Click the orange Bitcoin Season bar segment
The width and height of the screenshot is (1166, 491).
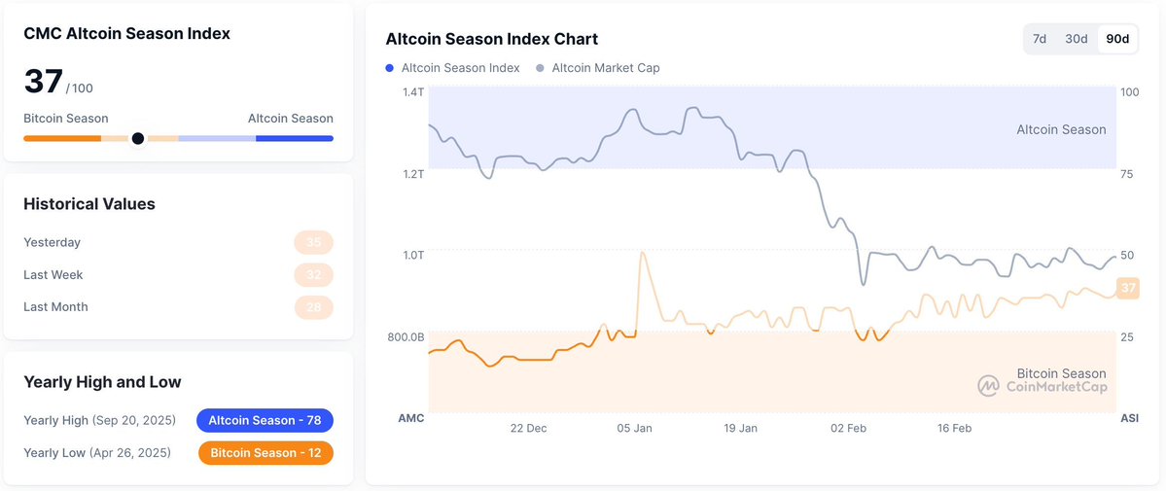pos(61,138)
